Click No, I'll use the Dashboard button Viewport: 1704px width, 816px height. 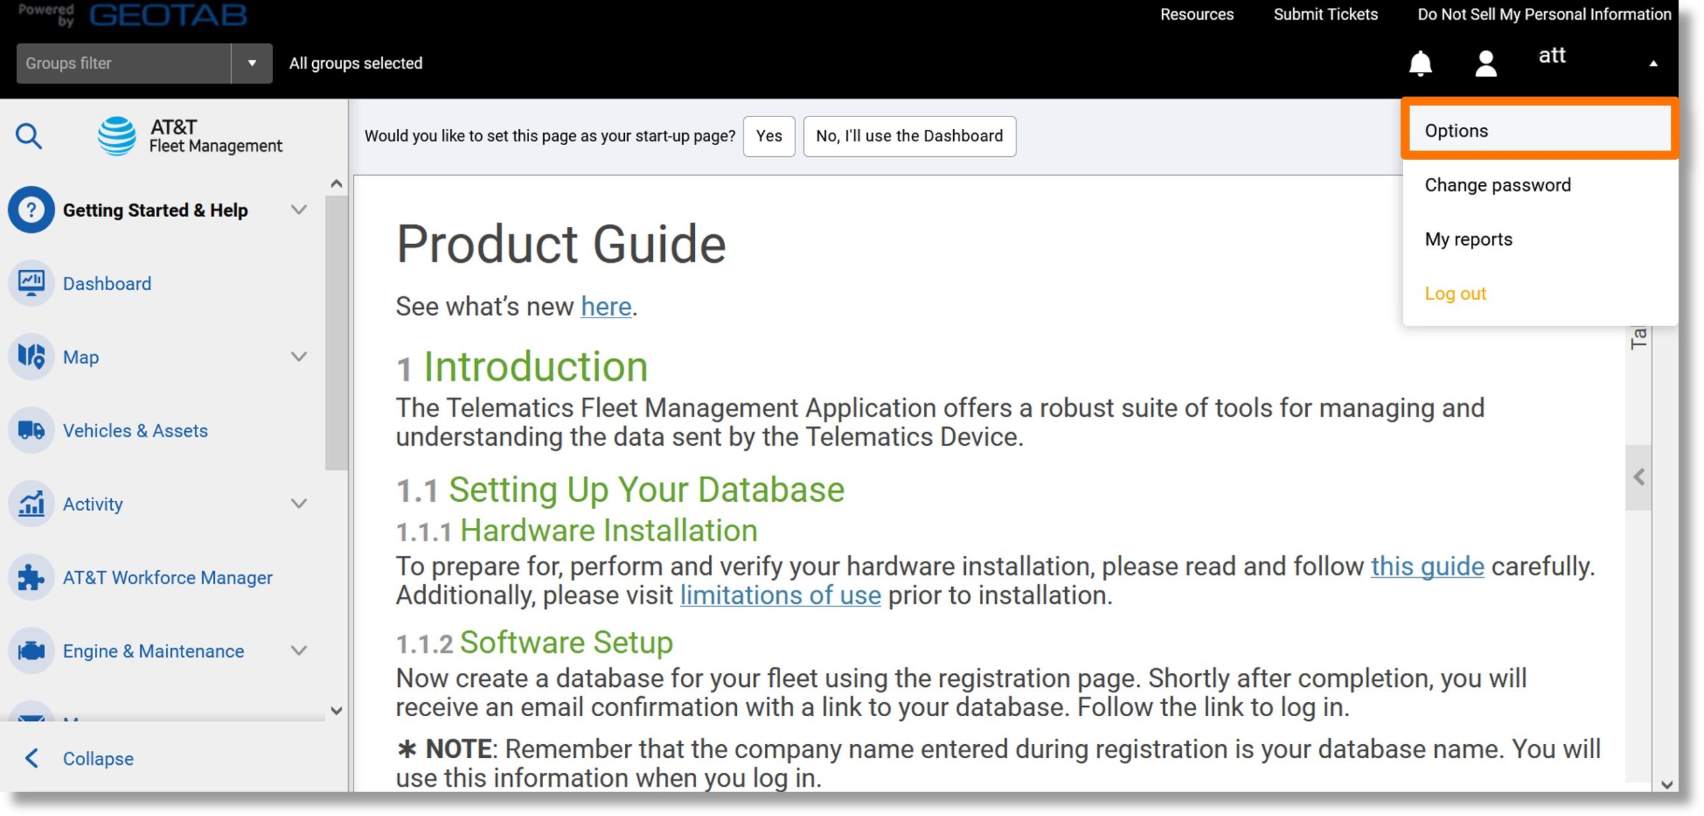909,136
